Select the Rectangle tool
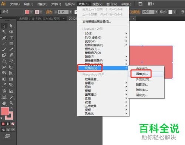This screenshot has width=185, height=145. [x=11, y=43]
